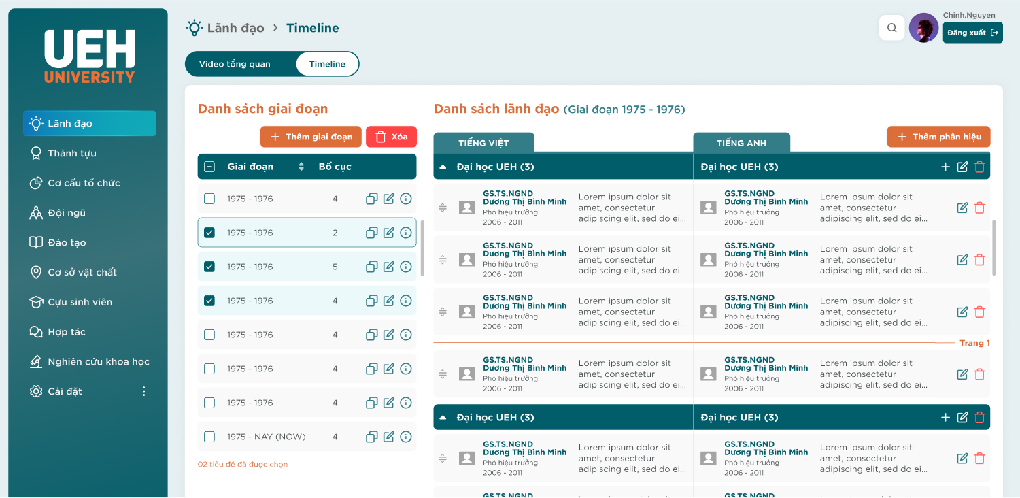Collapse the first Đại học UEH (3) group

[x=443, y=167]
